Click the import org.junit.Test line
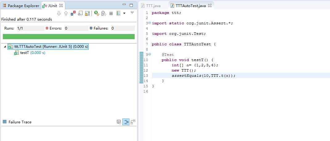The image size is (330, 141). coord(179,34)
